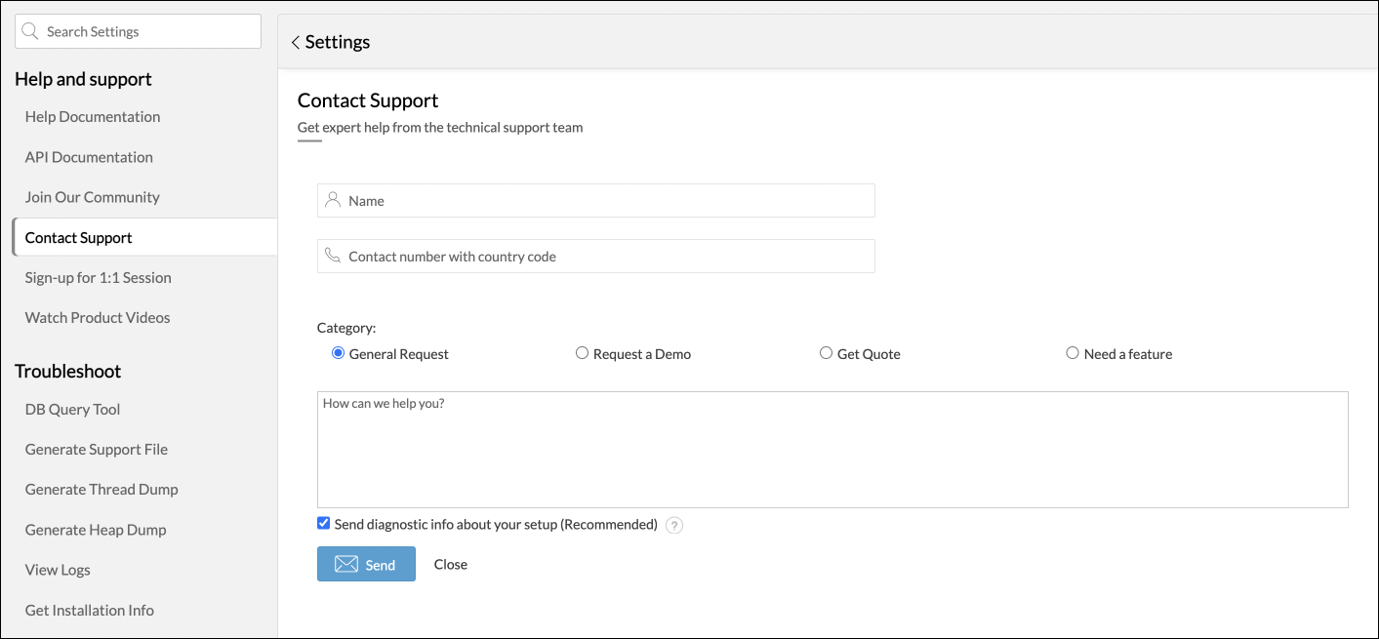Click the person icon in Name field

(333, 200)
